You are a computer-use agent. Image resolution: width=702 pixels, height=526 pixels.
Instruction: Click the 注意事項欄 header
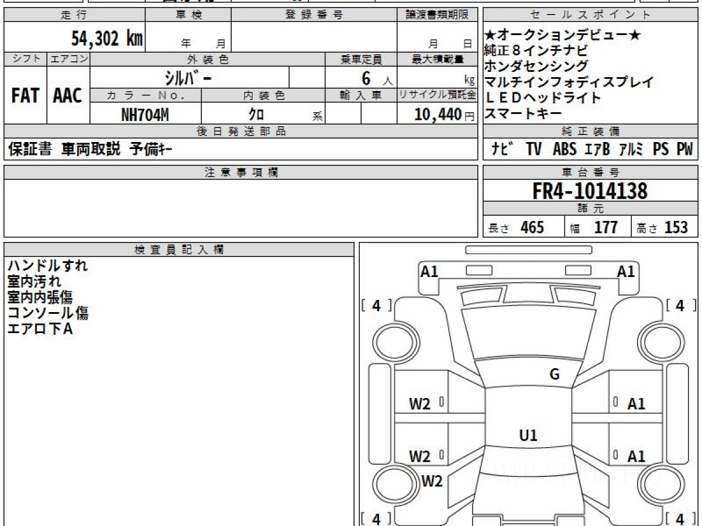pyautogui.click(x=241, y=172)
